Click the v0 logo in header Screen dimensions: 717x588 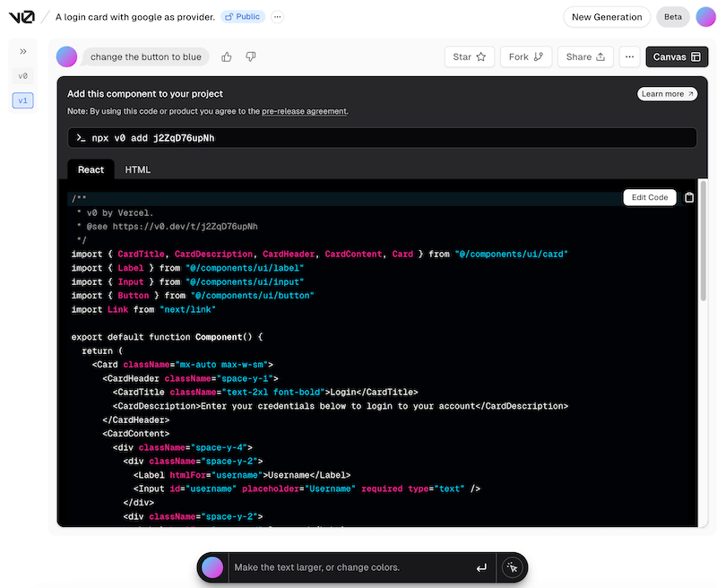coord(21,16)
